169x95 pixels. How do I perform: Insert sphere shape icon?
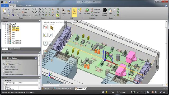point(118,12)
